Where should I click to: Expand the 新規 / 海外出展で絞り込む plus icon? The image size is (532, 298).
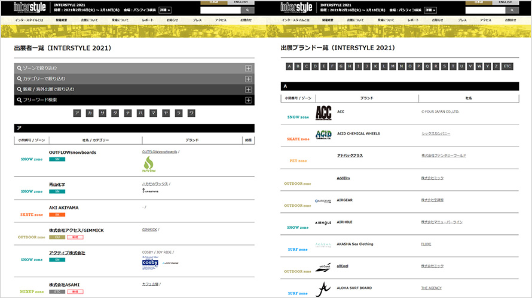[248, 89]
